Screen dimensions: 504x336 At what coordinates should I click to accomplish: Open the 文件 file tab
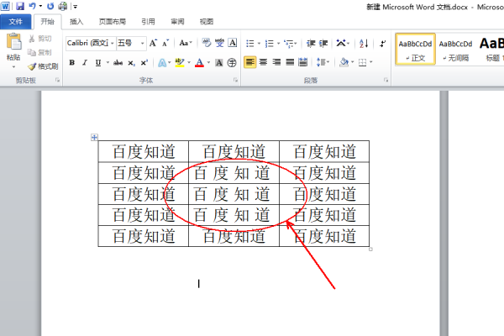click(x=15, y=22)
